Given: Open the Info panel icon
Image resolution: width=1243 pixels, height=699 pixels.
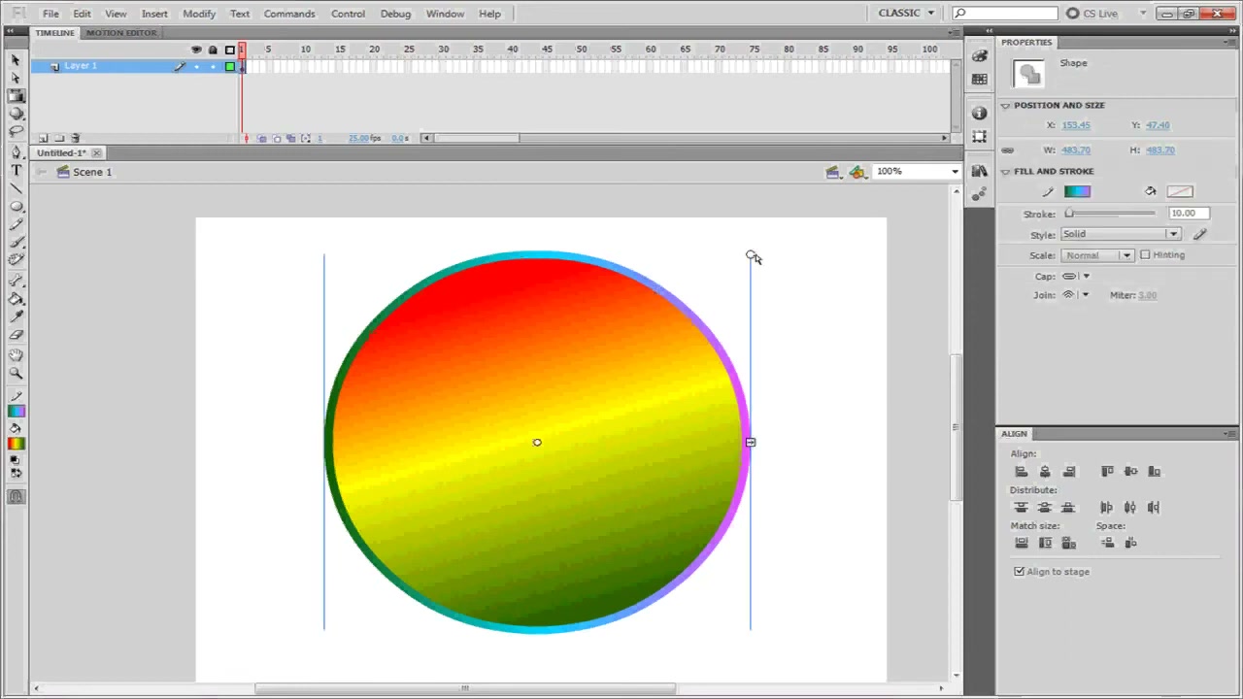Looking at the screenshot, I should tap(979, 114).
